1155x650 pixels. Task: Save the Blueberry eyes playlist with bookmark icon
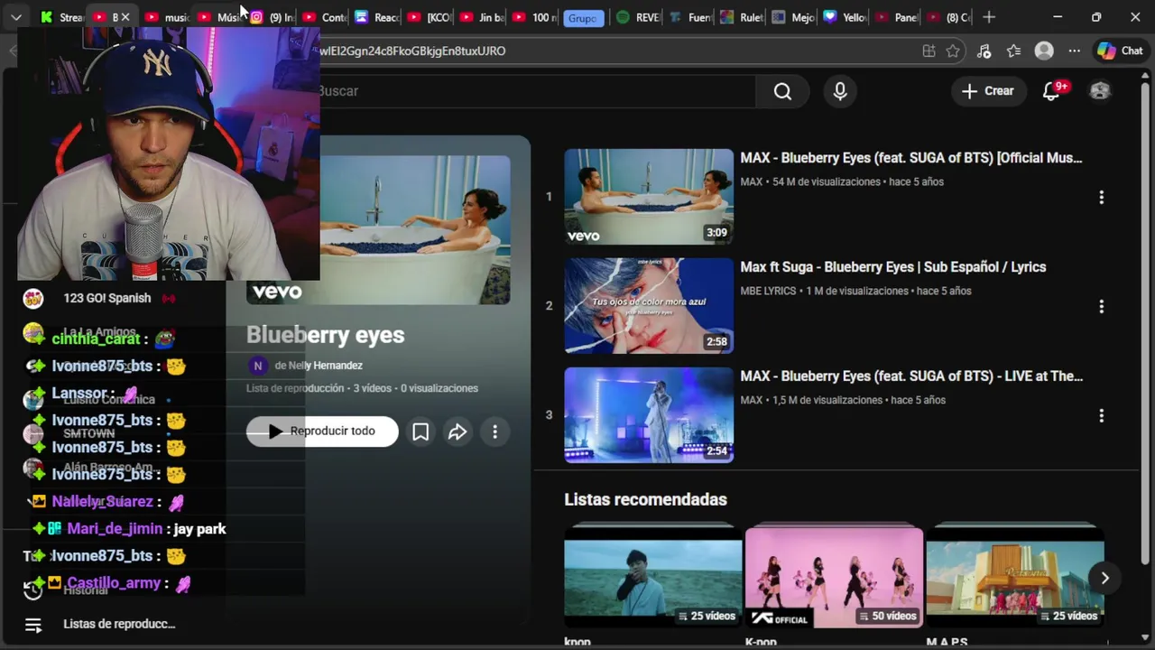point(420,432)
